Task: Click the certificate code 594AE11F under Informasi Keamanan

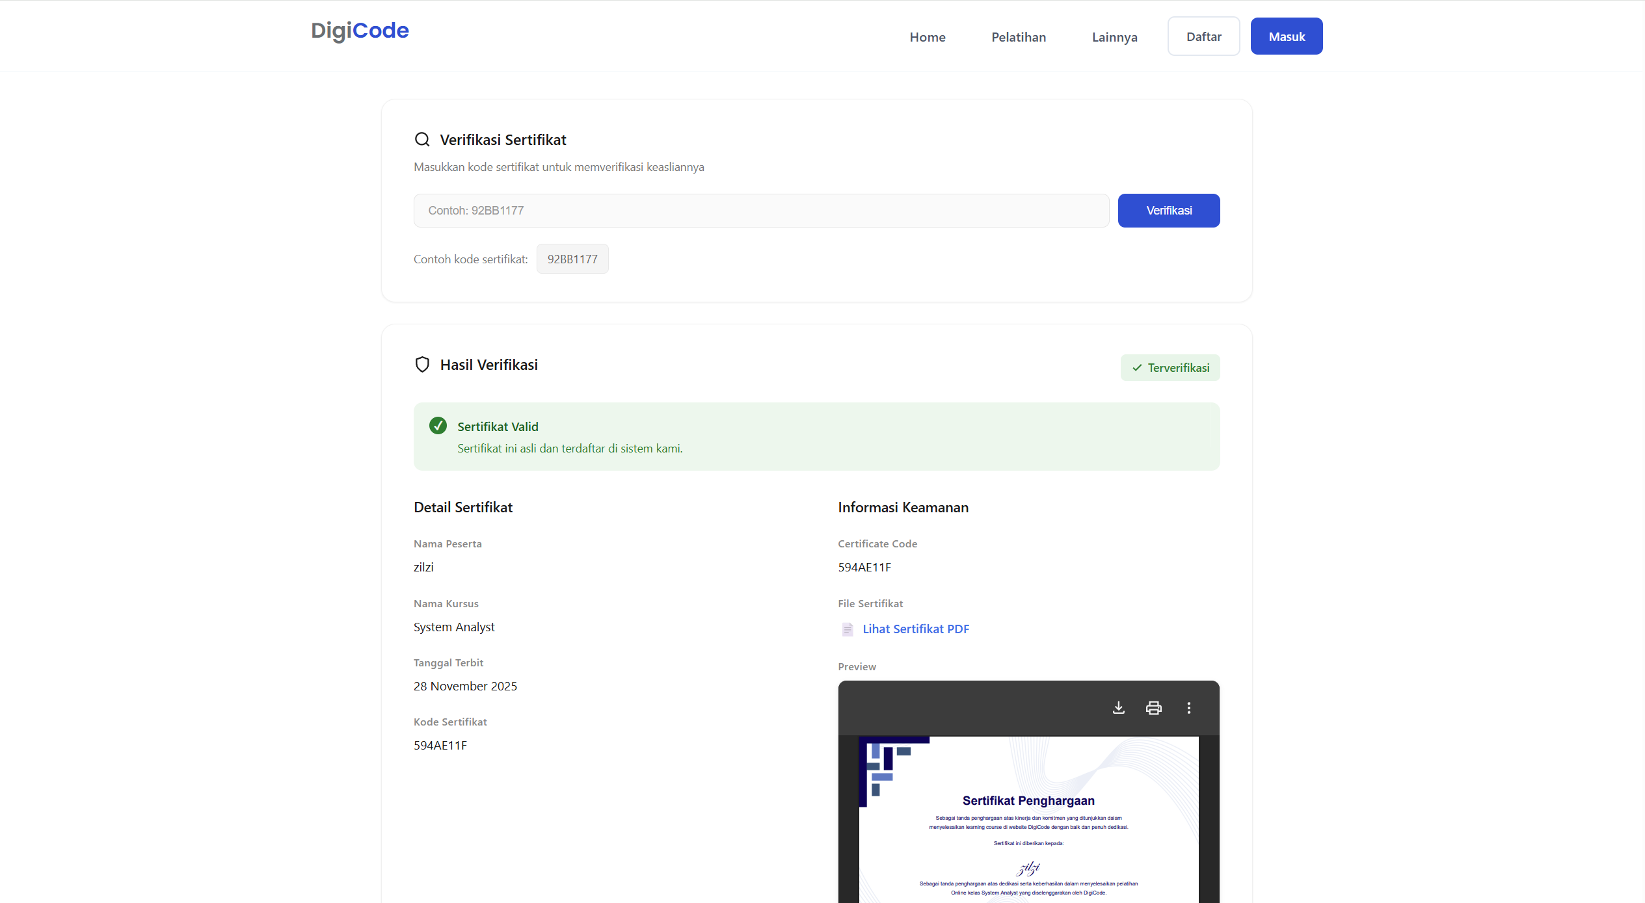Action: [x=864, y=567]
